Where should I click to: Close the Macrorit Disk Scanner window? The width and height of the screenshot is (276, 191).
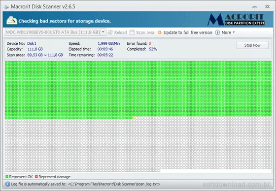tap(267, 7)
